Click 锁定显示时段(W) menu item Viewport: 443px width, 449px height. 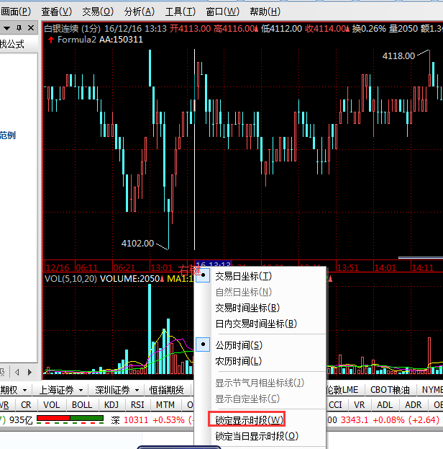pos(249,420)
